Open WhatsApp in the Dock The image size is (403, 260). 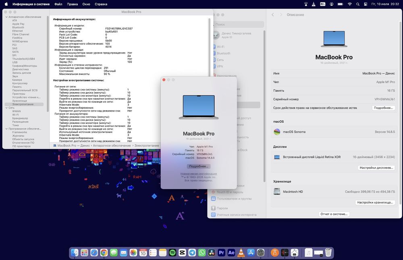202,253
